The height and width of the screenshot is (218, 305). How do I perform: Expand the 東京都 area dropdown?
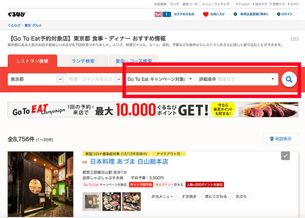pos(60,79)
